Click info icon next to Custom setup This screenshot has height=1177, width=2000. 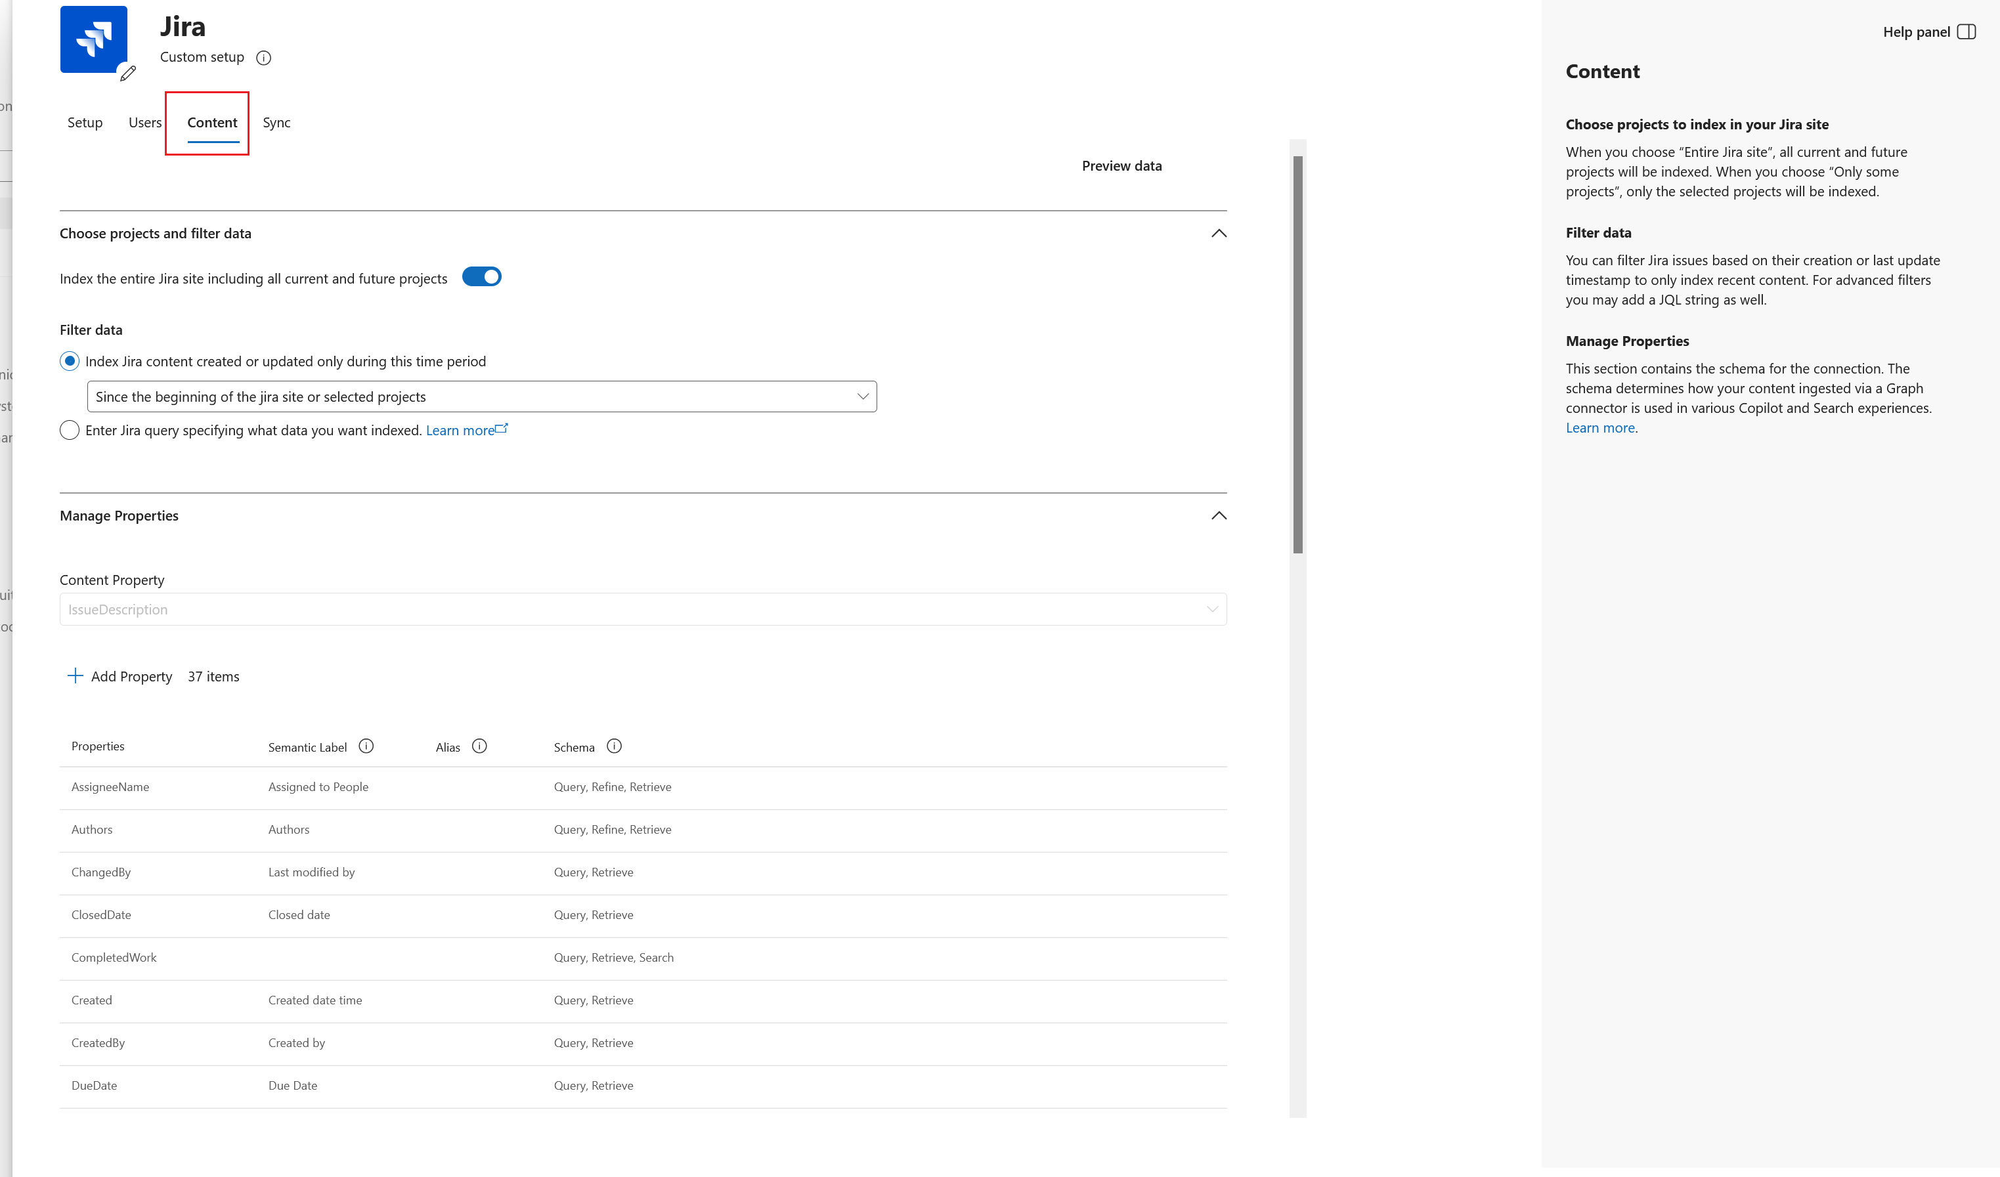click(265, 58)
